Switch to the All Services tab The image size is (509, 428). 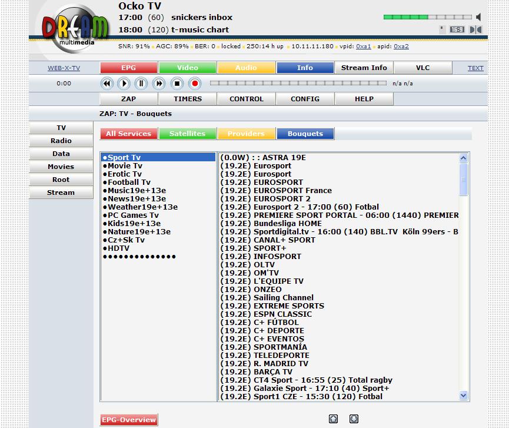point(129,134)
